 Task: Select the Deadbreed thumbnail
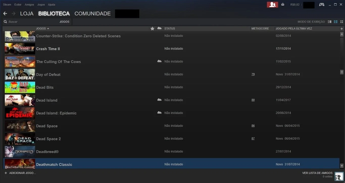[20, 151]
